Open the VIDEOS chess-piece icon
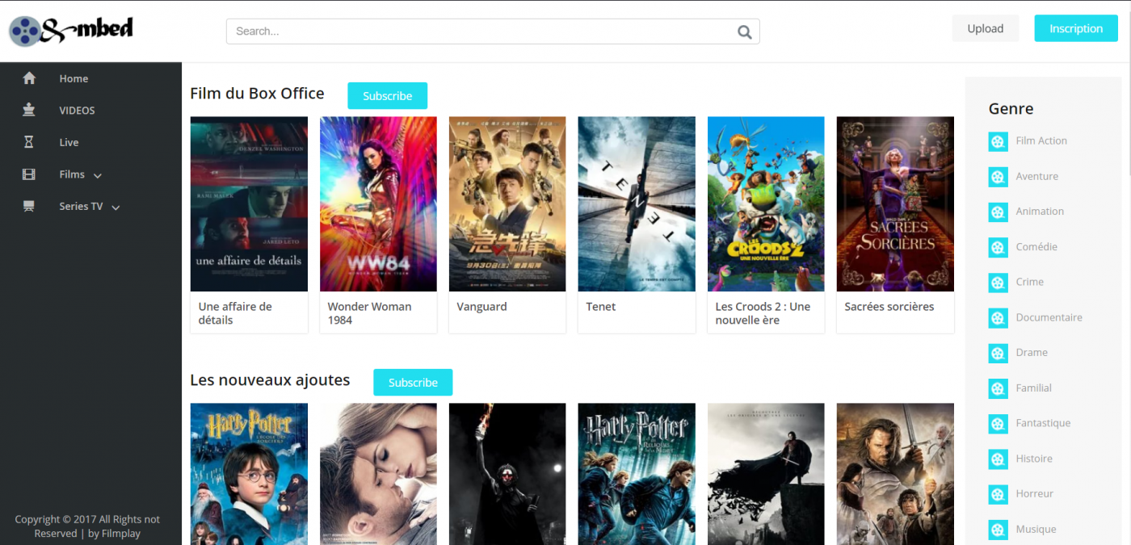The height and width of the screenshot is (545, 1131). tap(29, 111)
